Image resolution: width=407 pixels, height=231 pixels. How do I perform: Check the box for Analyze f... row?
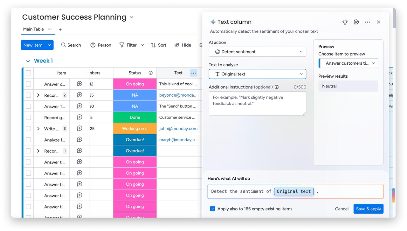pyautogui.click(x=29, y=140)
